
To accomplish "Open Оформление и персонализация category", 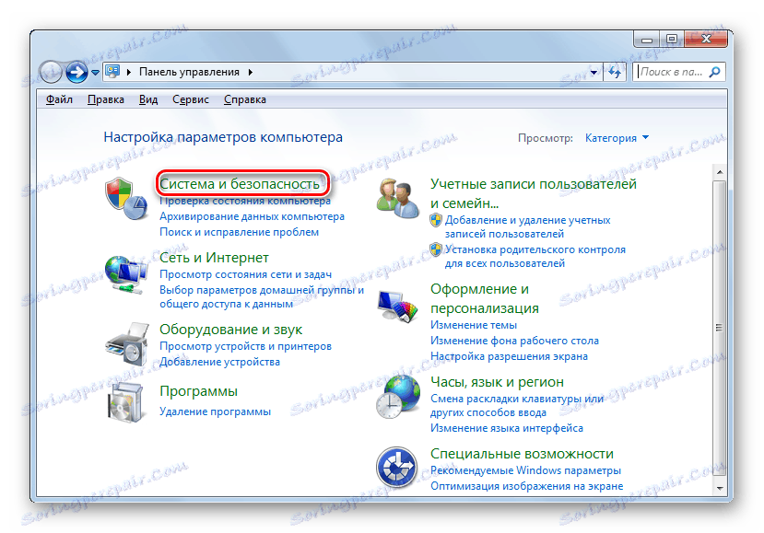I will (485, 298).
